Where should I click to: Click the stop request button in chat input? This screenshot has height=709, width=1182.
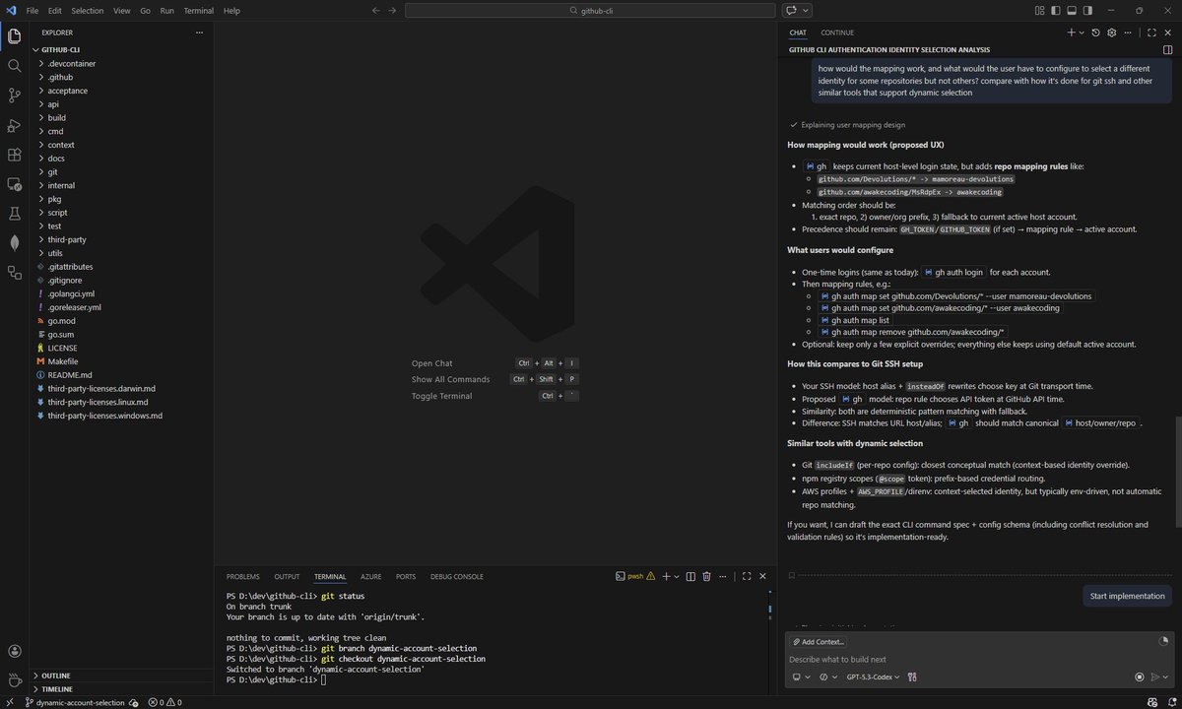pyautogui.click(x=1140, y=677)
